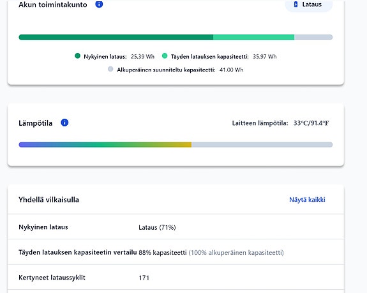The image size is (367, 293).
Task: Click the Lataus (71%) value text
Action: 157,227
